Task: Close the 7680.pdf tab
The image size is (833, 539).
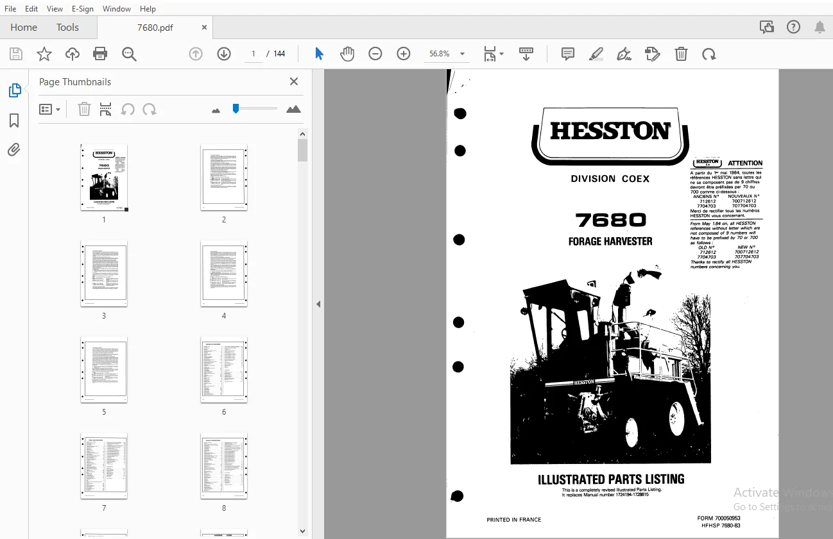Action: 204,28
